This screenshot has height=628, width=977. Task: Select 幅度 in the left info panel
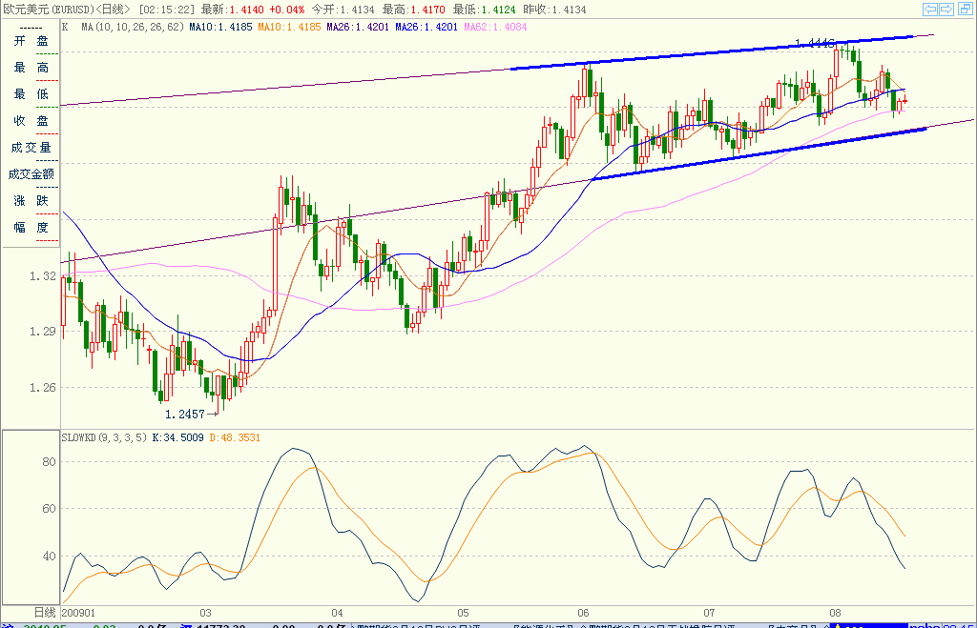(x=31, y=228)
